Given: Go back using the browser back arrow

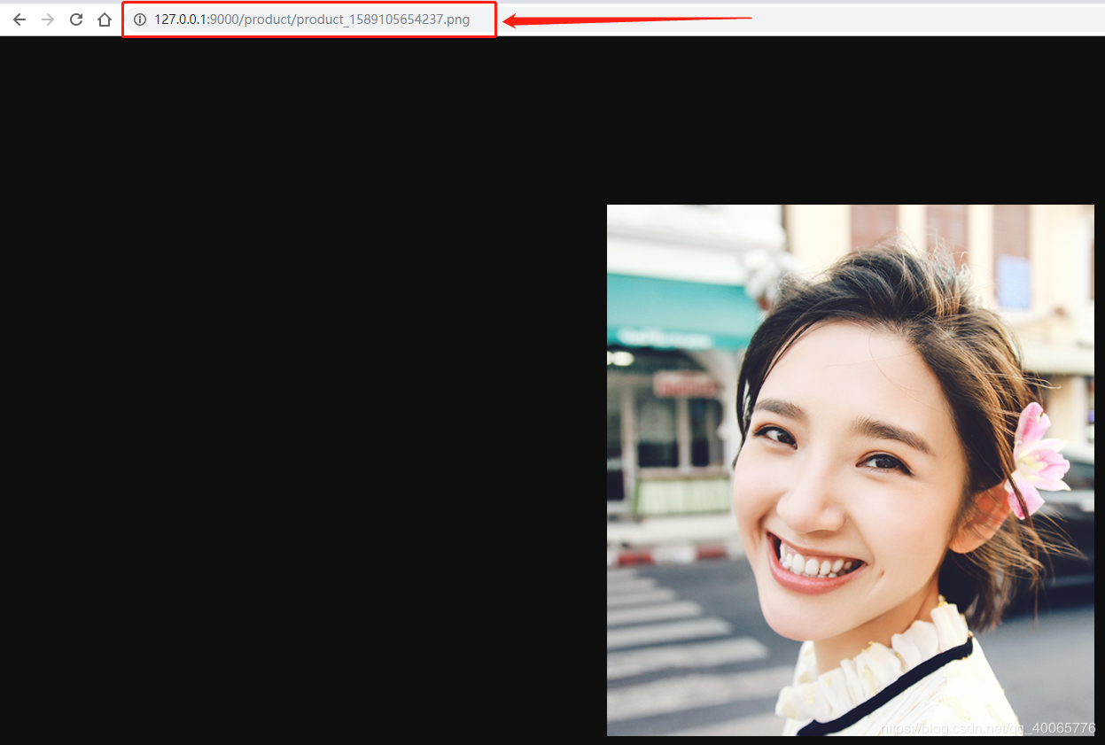Looking at the screenshot, I should point(19,19).
